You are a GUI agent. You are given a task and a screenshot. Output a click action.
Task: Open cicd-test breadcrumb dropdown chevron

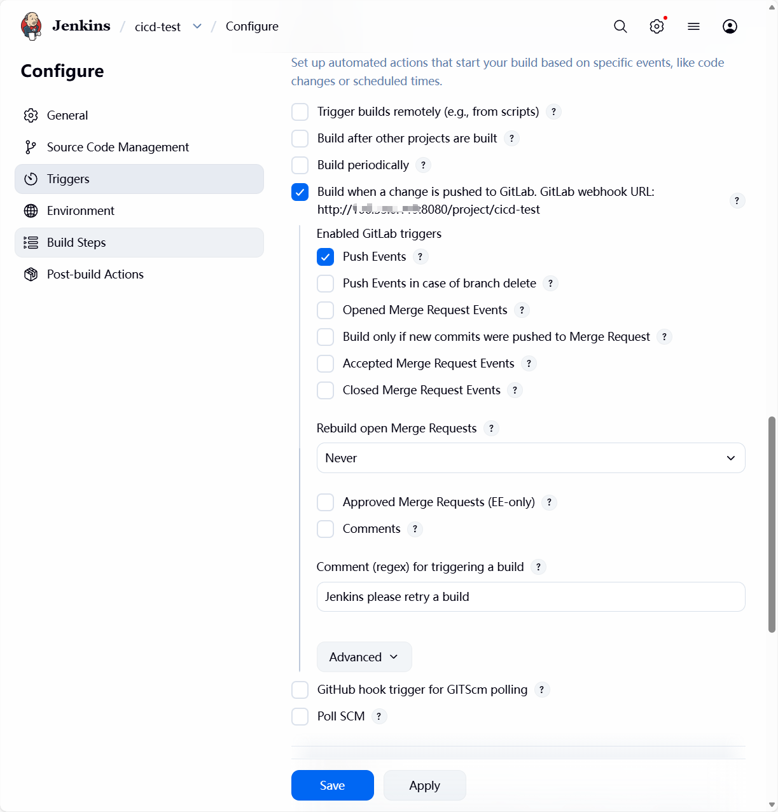point(197,26)
